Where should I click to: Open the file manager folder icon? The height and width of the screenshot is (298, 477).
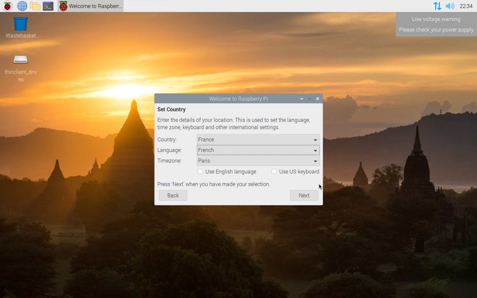35,6
